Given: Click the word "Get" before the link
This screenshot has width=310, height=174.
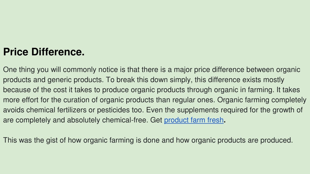Looking at the screenshot, I should click(156, 120).
